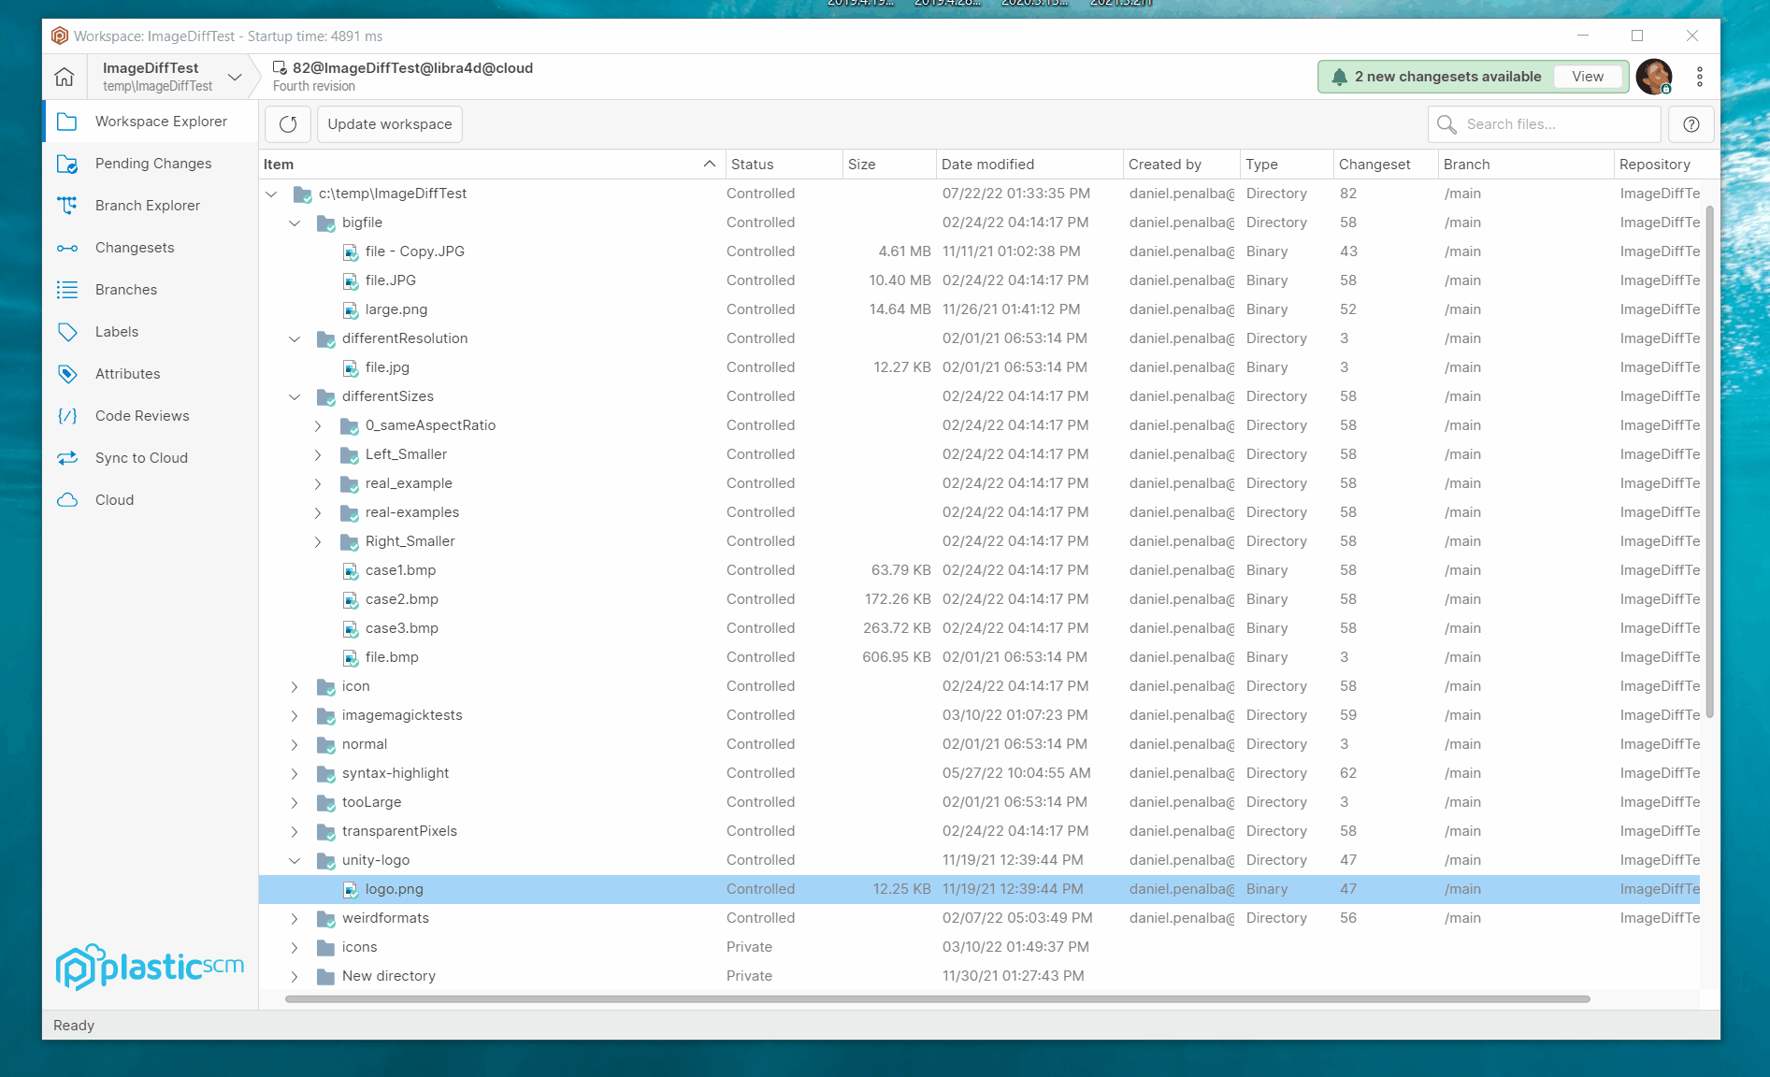Open the Labels view
Image resolution: width=1770 pixels, height=1077 pixels.
pyautogui.click(x=116, y=331)
